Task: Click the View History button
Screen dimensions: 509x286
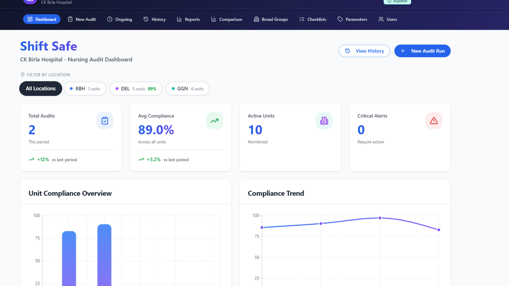Action: point(364,51)
